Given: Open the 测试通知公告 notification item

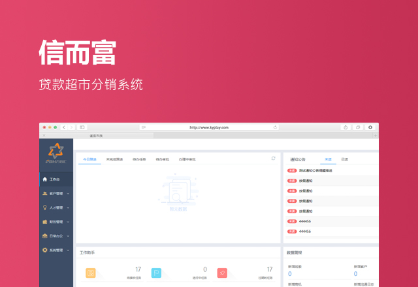Looking at the screenshot, I should [315, 171].
